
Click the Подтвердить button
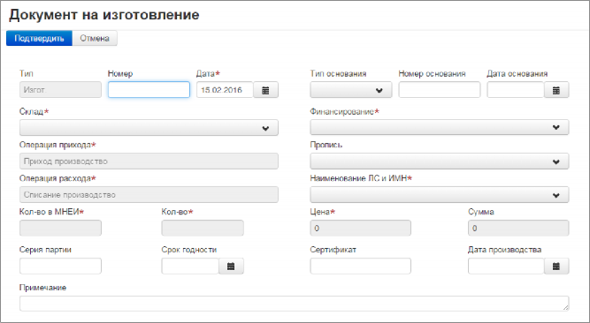pyautogui.click(x=39, y=38)
